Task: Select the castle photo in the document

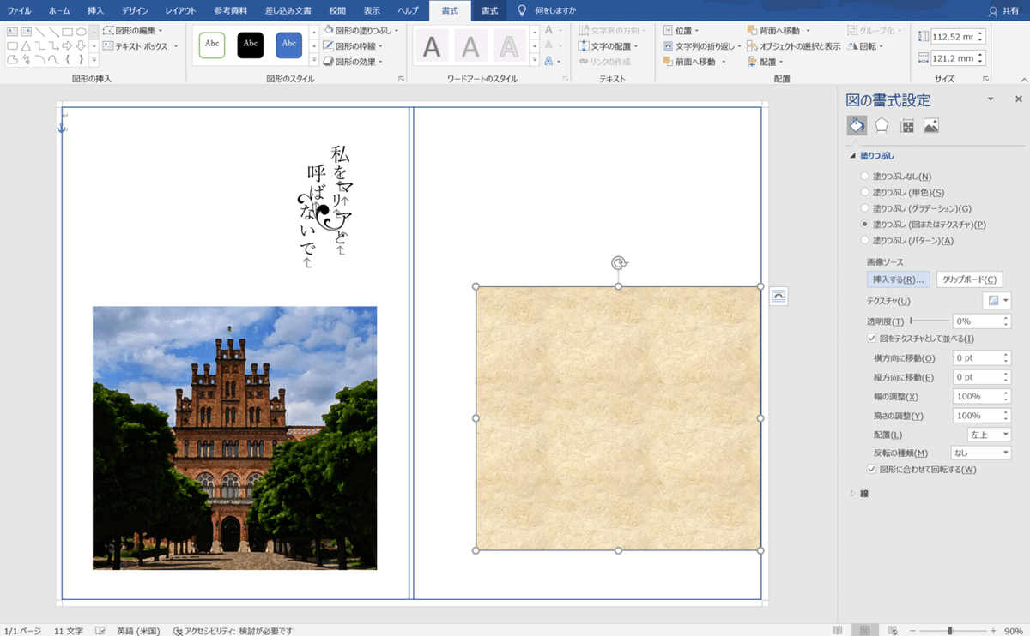Action: click(x=234, y=438)
